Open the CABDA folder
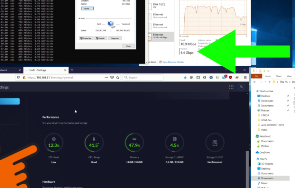The width and height of the screenshot is (295, 188). click(265, 115)
